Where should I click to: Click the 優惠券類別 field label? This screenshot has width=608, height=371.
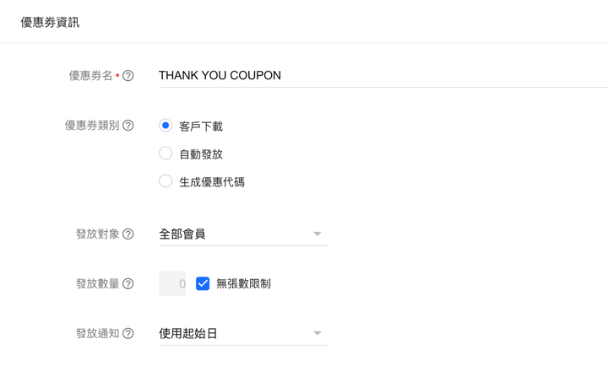[x=92, y=126]
